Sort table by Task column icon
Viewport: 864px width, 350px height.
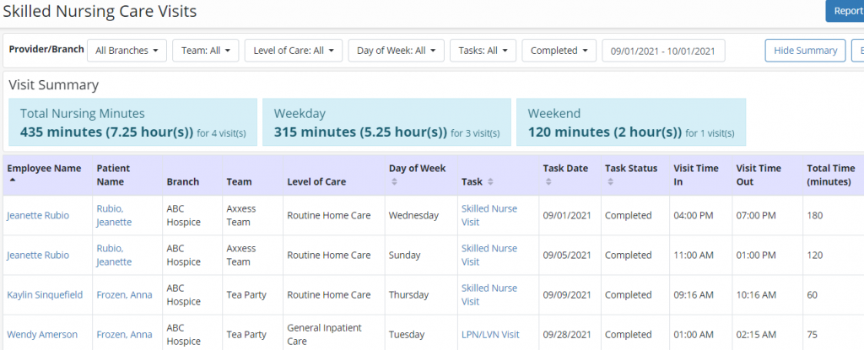coord(491,181)
